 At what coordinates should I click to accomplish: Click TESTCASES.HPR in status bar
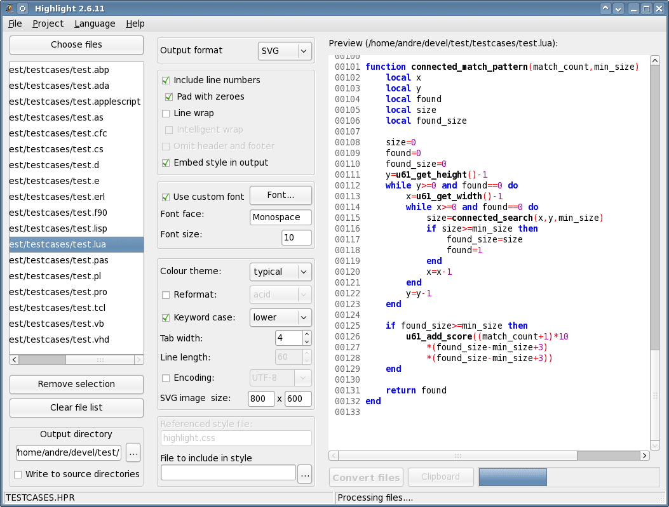[x=40, y=497]
